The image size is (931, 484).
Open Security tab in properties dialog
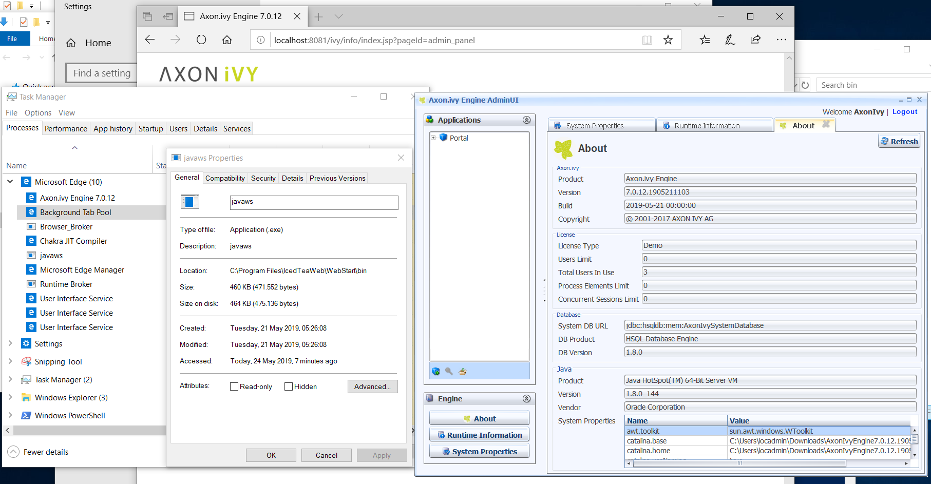coord(263,178)
